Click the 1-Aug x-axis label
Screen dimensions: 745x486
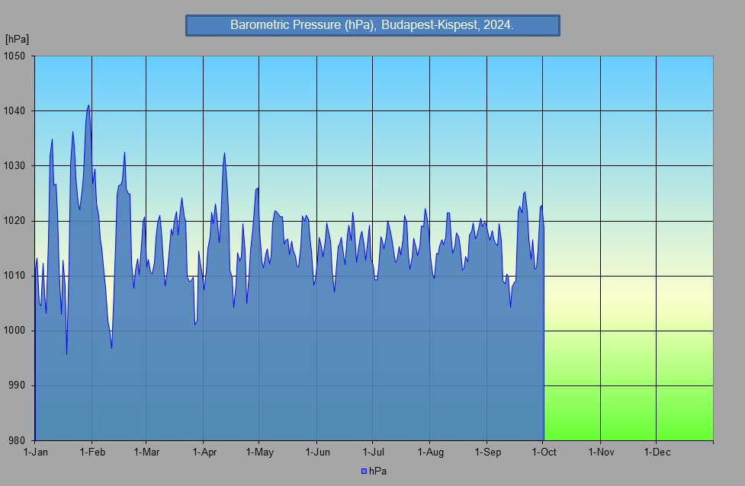click(x=430, y=452)
